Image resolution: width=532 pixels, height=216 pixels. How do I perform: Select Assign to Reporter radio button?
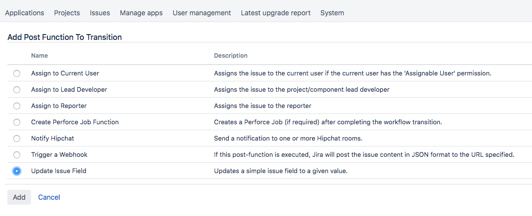[x=17, y=106]
